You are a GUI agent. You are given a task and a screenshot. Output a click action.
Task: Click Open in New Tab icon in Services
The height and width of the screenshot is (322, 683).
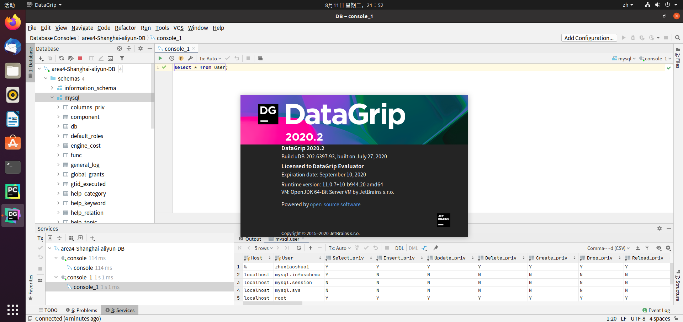(80, 238)
